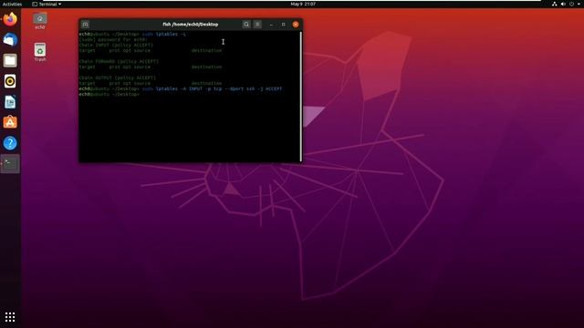Viewport: 584px width, 328px height.
Task: Click the "Chain OUTPUT (policy ACCEPT)" line
Action: 118,77
